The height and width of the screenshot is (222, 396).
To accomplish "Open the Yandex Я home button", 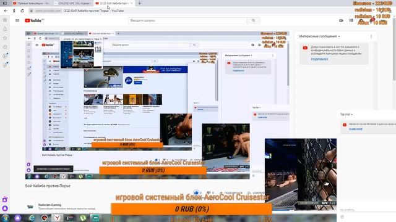I will 14,11.
